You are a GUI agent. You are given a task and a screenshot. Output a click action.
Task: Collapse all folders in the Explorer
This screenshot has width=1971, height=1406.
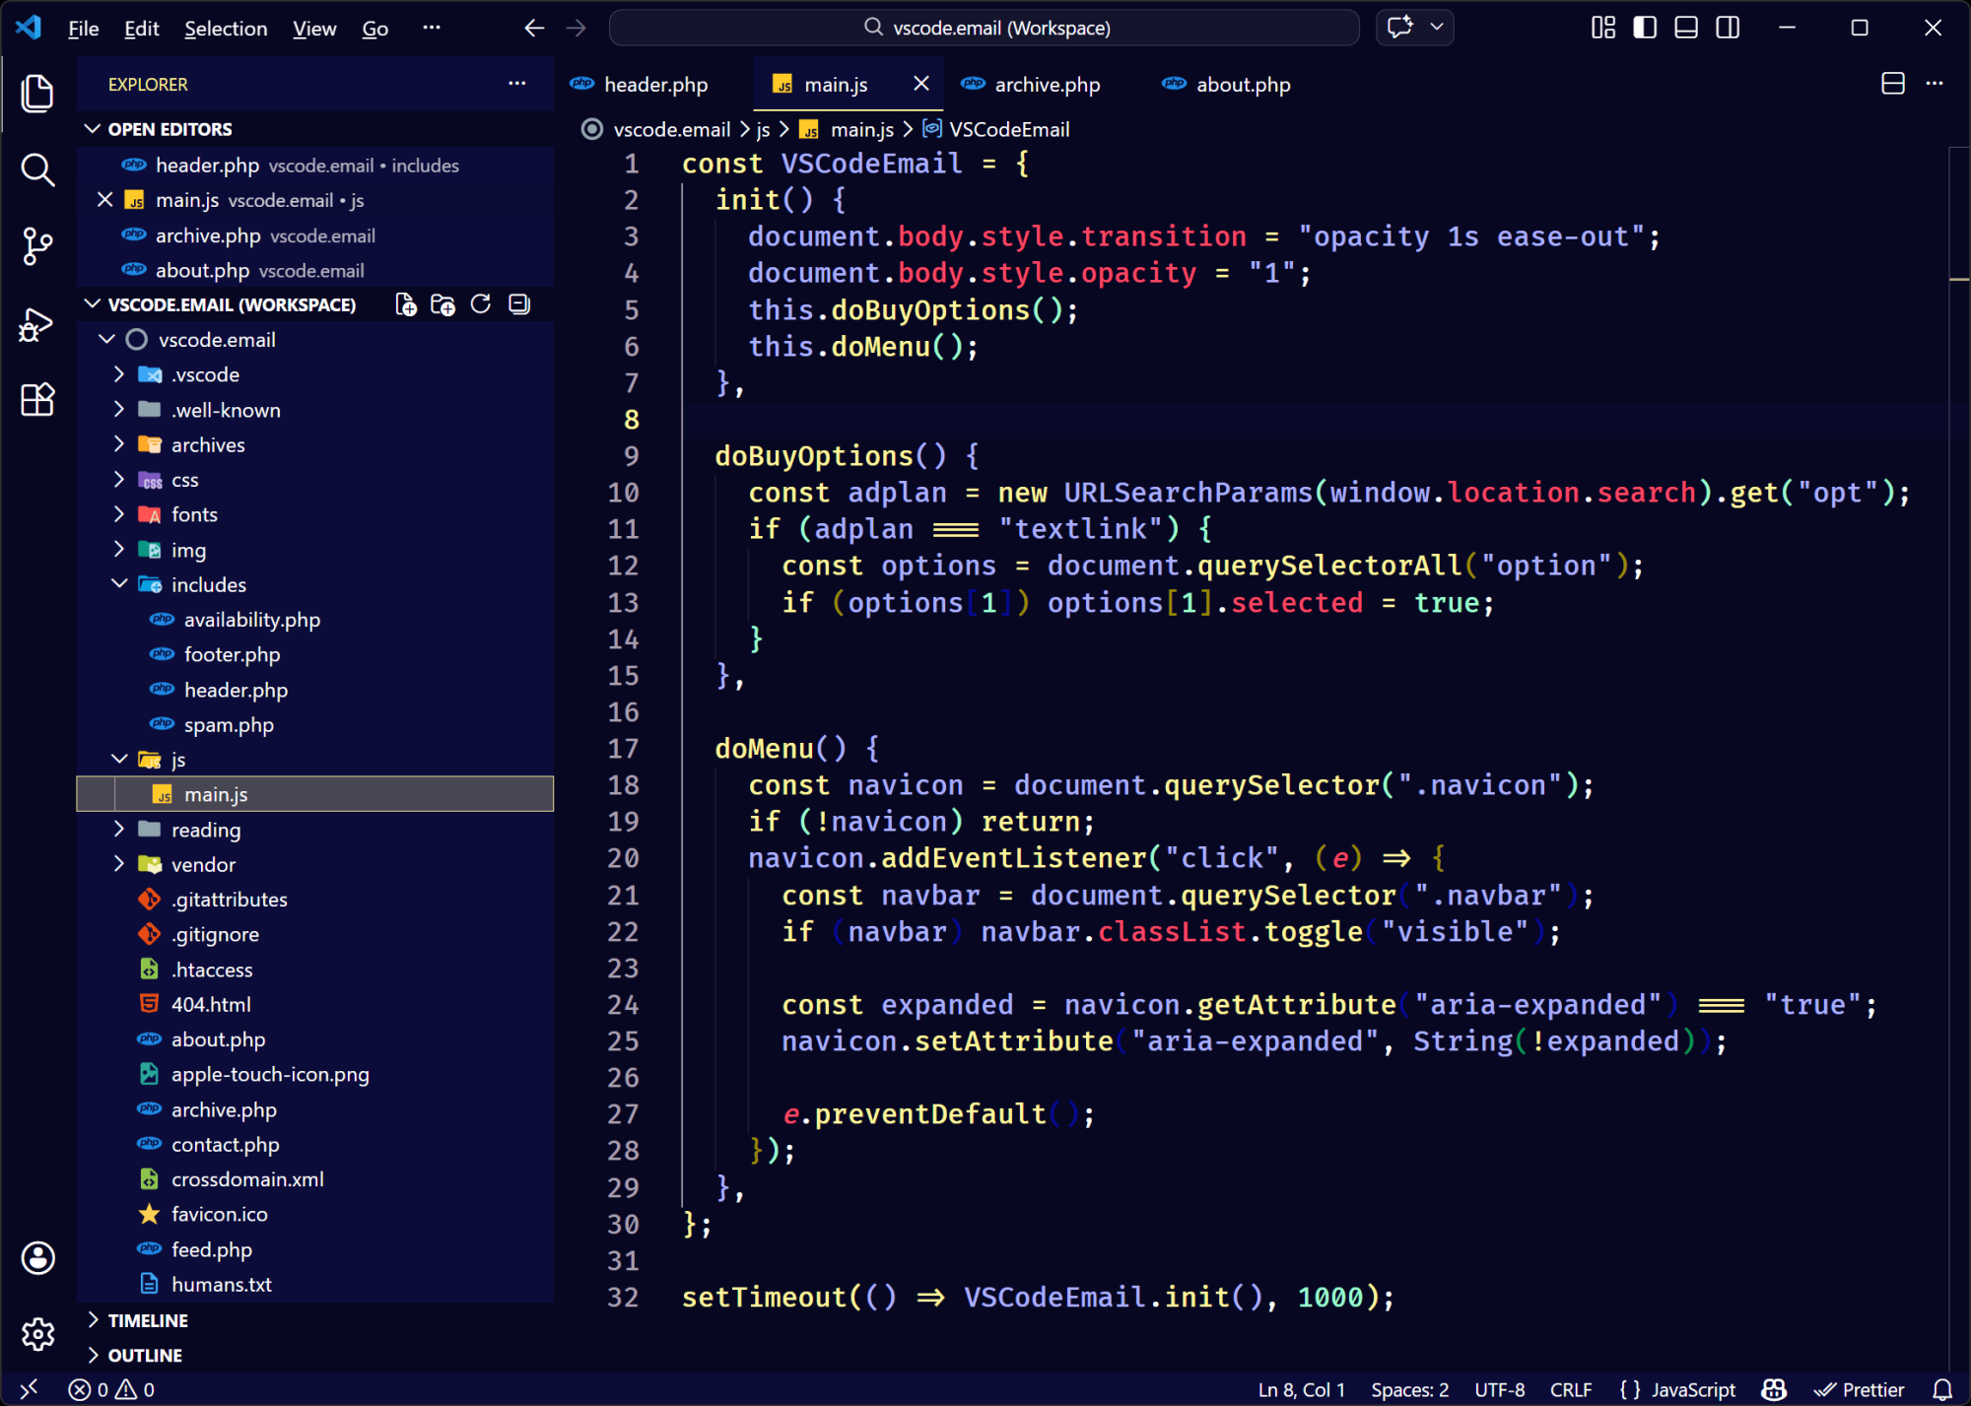click(517, 303)
